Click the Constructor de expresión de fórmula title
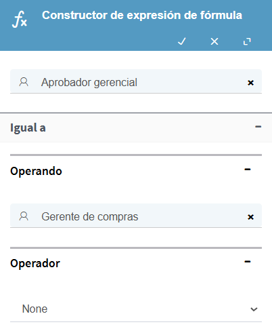Image resolution: width=272 pixels, height=333 pixels. 142,16
